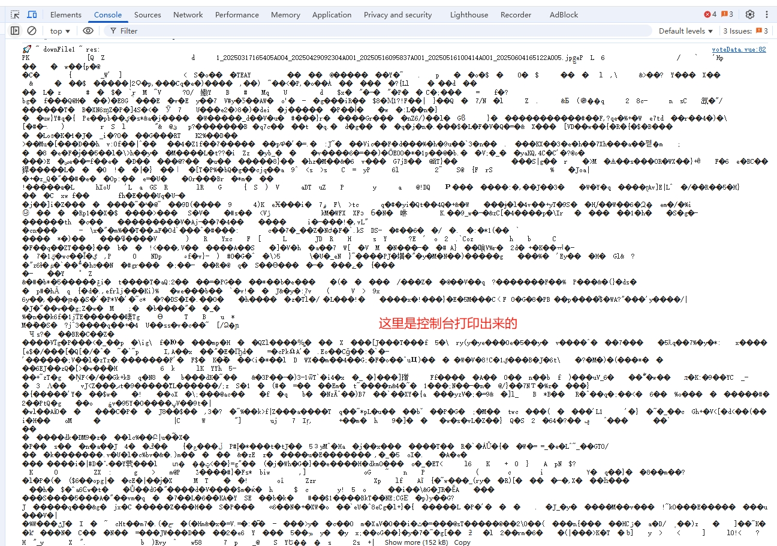Go to the Performance tab
Viewport: 777px width, 546px height.
(237, 14)
